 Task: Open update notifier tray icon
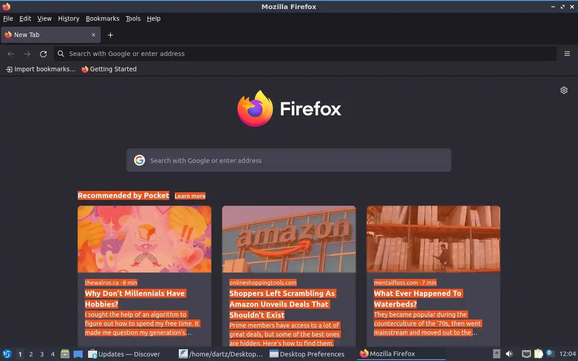click(x=550, y=353)
